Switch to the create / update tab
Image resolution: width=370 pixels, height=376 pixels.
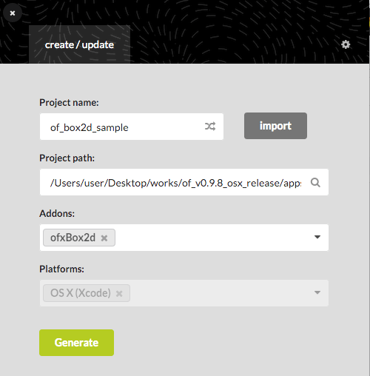(79, 44)
